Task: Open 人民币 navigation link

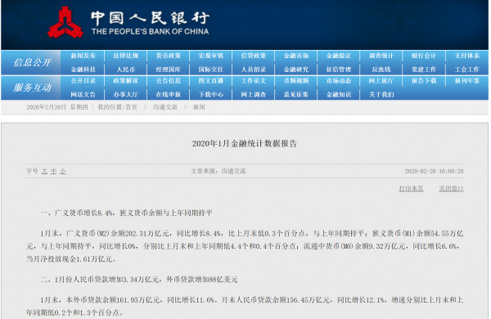Action: pos(125,70)
